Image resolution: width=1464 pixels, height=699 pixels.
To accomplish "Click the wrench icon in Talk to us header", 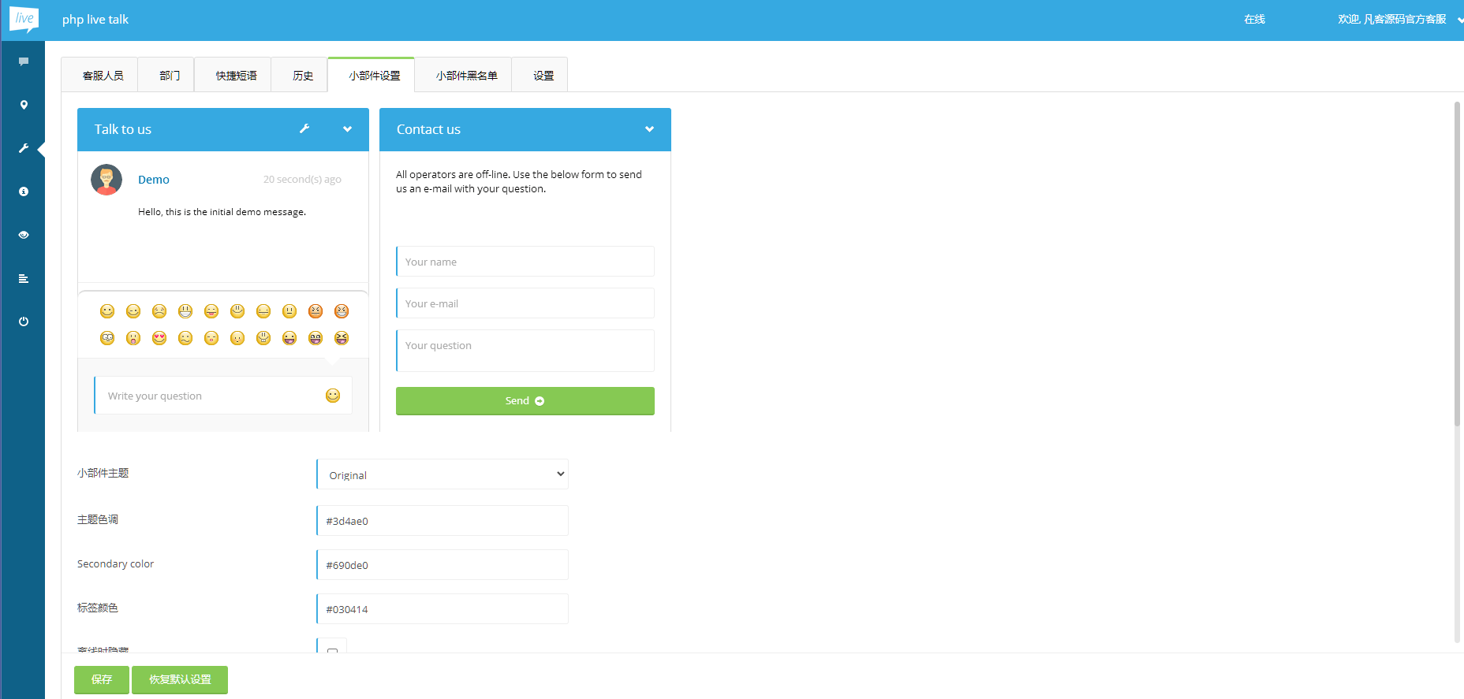I will [x=304, y=129].
